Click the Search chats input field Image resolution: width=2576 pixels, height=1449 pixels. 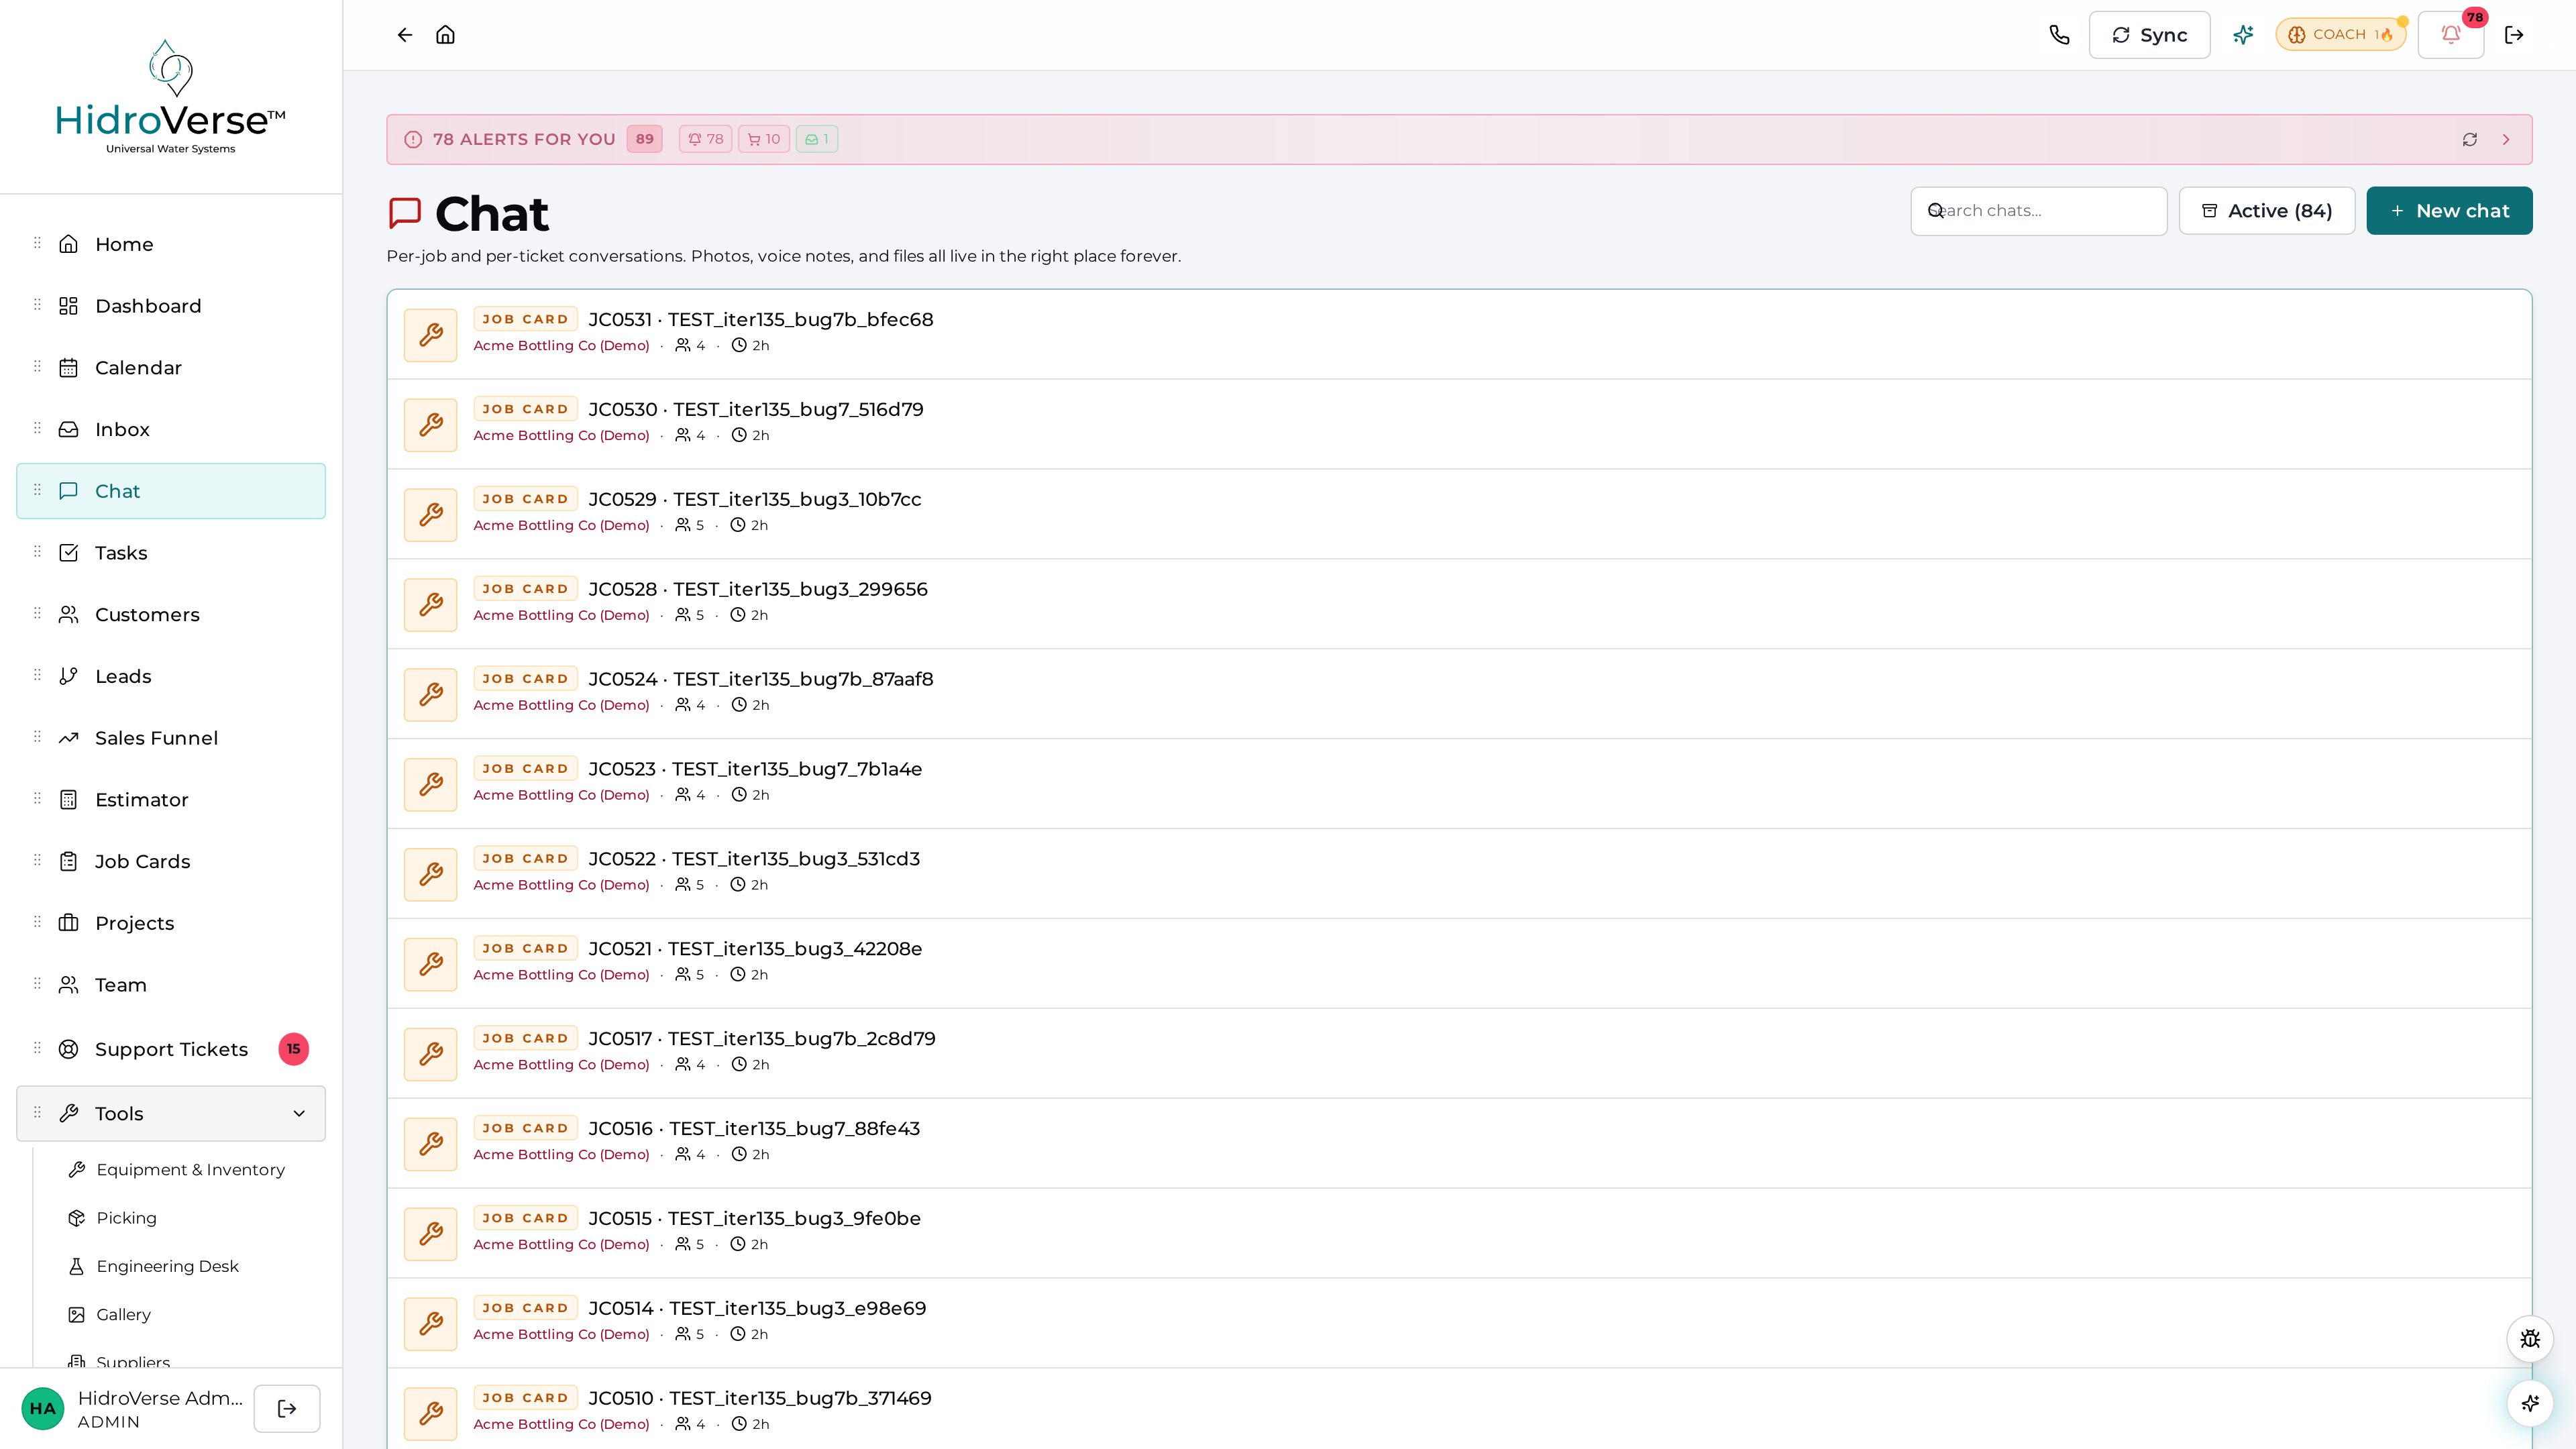point(2038,211)
